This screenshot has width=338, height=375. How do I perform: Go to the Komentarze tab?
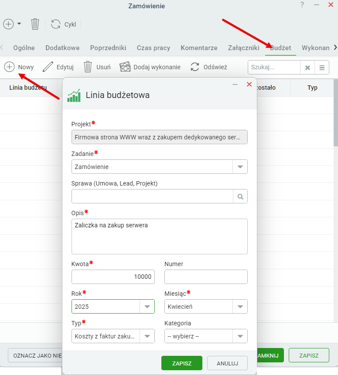click(x=199, y=48)
